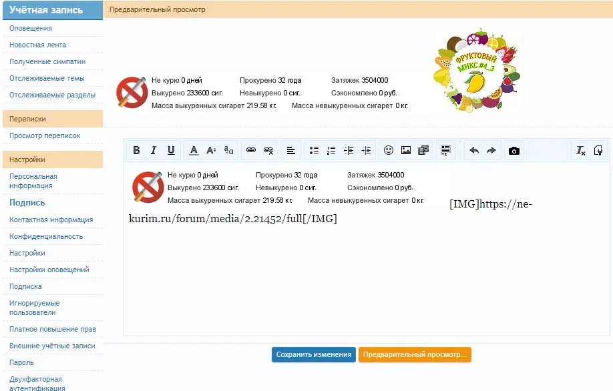Open Контактная информация
This screenshot has height=391, width=613.
pos(51,220)
